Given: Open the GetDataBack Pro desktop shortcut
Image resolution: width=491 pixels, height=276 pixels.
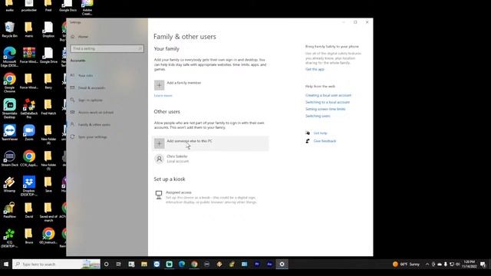Looking at the screenshot, I should pyautogui.click(x=29, y=108).
